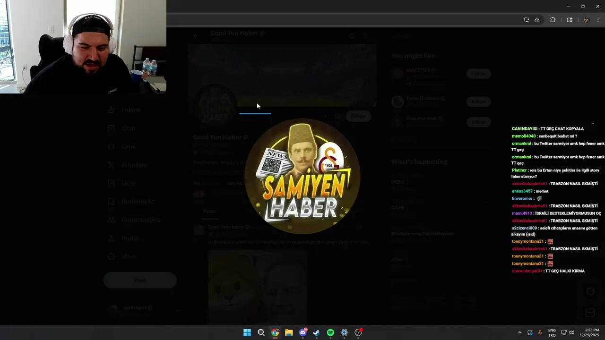Open Chrome extensions puzzle icon
This screenshot has width=605, height=340.
553,20
